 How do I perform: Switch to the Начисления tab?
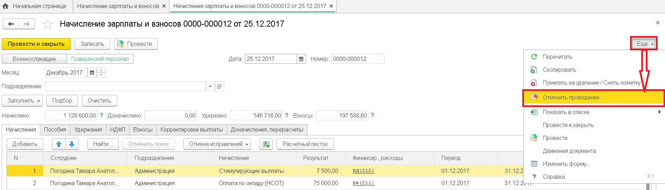(x=21, y=129)
